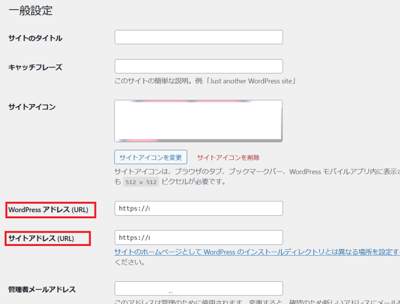This screenshot has height=304, width=400.
Task: Click the サイトのタイトル input field
Action: coord(198,37)
